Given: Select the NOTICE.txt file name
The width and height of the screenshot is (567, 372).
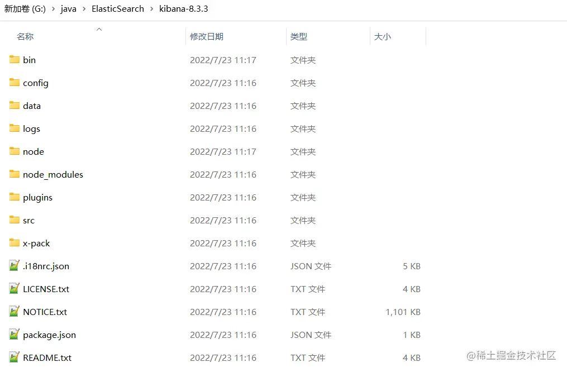Looking at the screenshot, I should tap(45, 312).
